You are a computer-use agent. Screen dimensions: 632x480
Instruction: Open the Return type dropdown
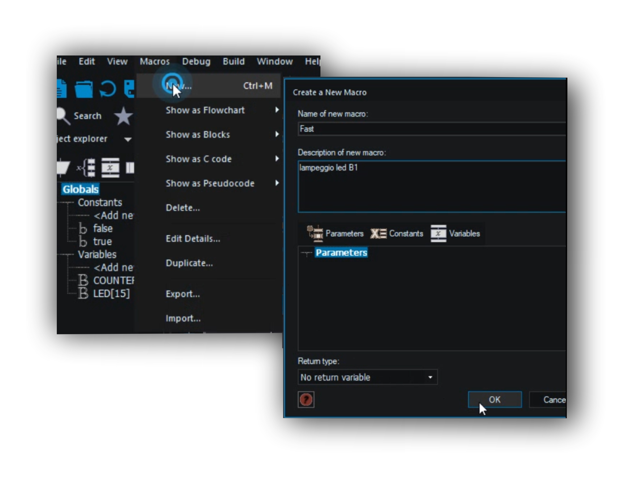coord(368,377)
